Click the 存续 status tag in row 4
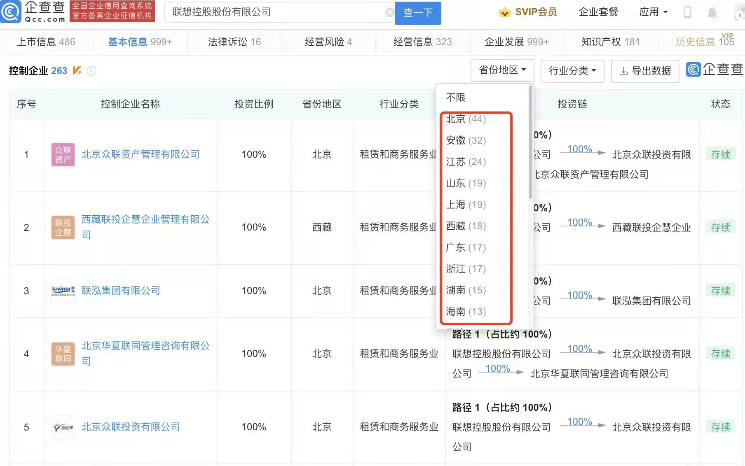The height and width of the screenshot is (466, 745). (720, 354)
